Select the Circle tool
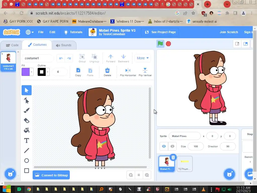Image resolution: width=257 pixels, height=193 pixels. [27, 161]
